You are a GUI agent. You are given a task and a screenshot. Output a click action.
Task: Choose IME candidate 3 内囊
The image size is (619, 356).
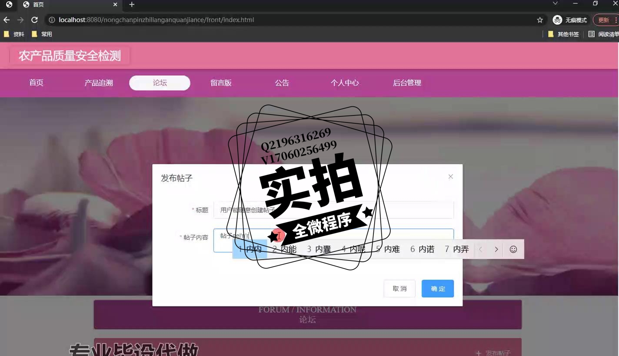click(x=319, y=249)
